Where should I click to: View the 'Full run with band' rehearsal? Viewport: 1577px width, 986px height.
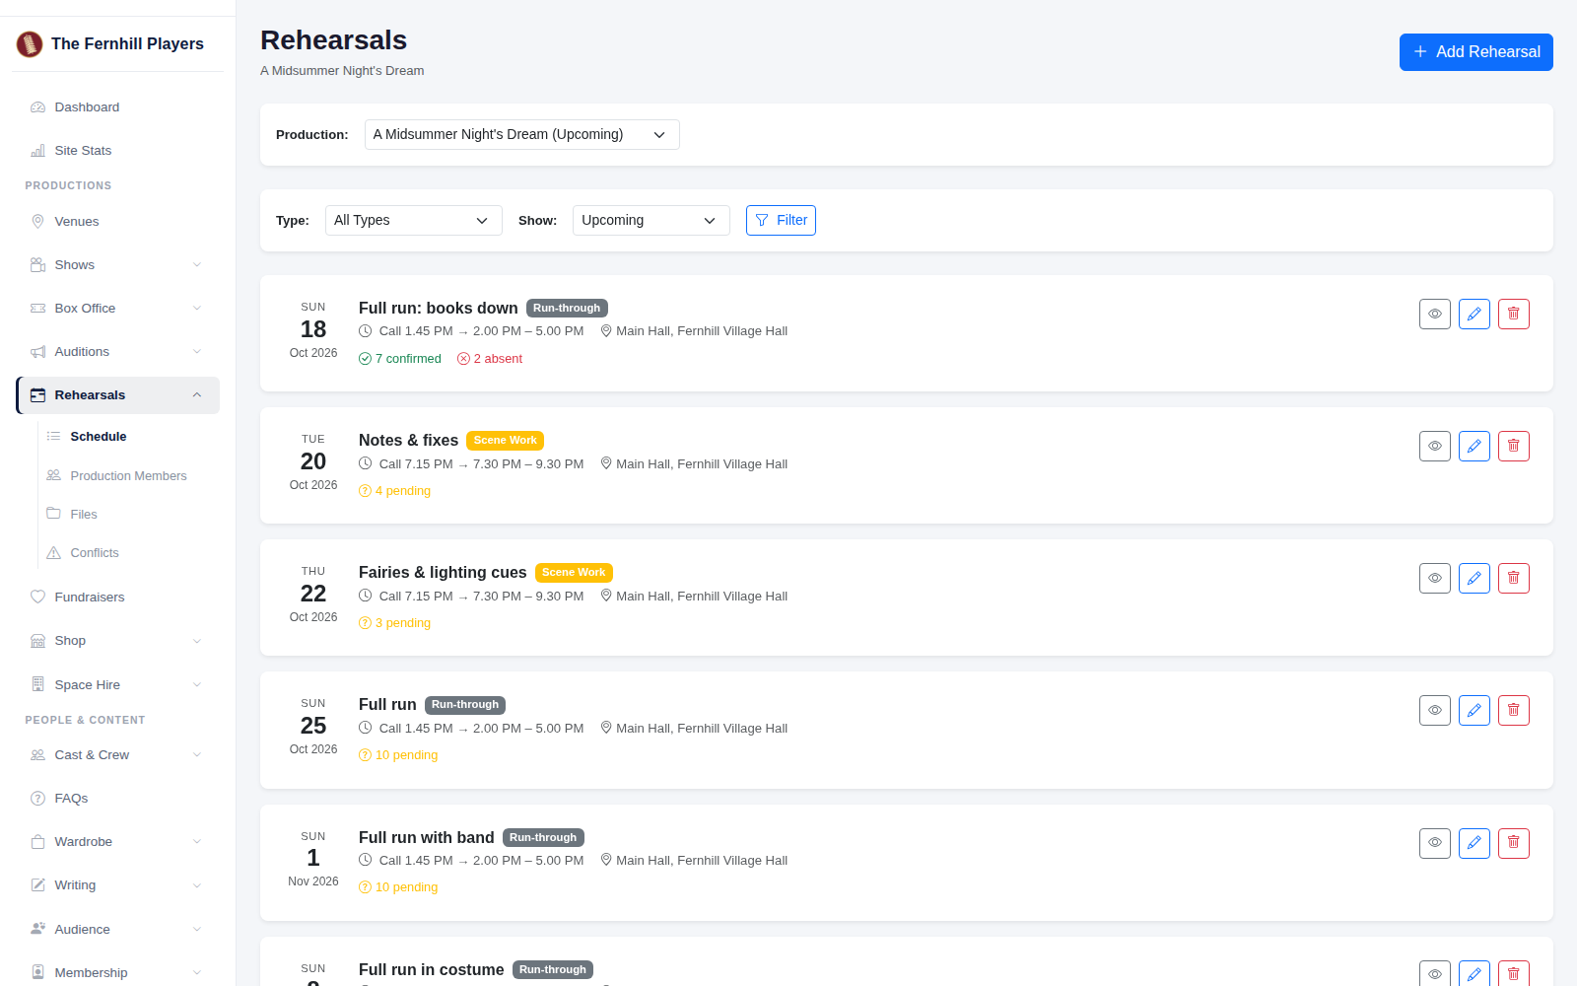1435,843
